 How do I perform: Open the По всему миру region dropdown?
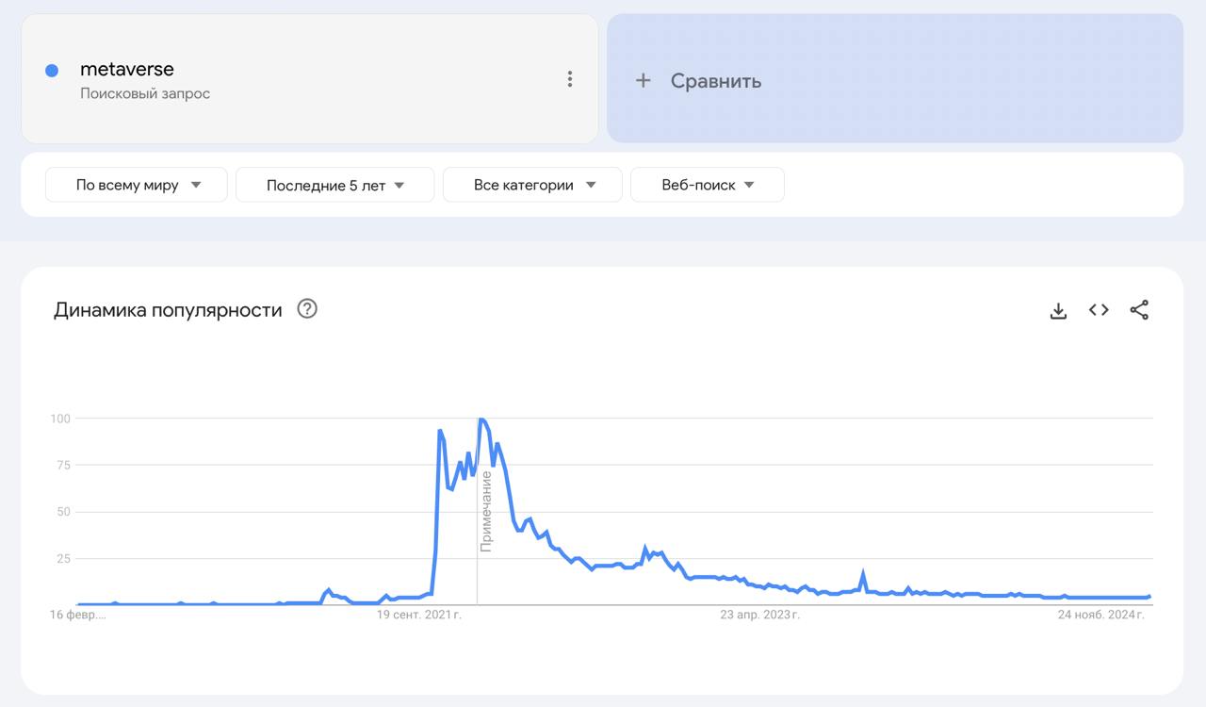[x=137, y=185]
